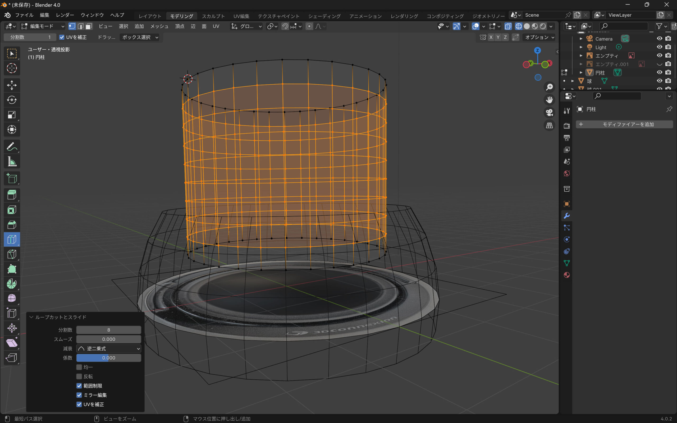Open the 逆二乗式 falloff dropdown
The image size is (677, 423).
coord(109,349)
